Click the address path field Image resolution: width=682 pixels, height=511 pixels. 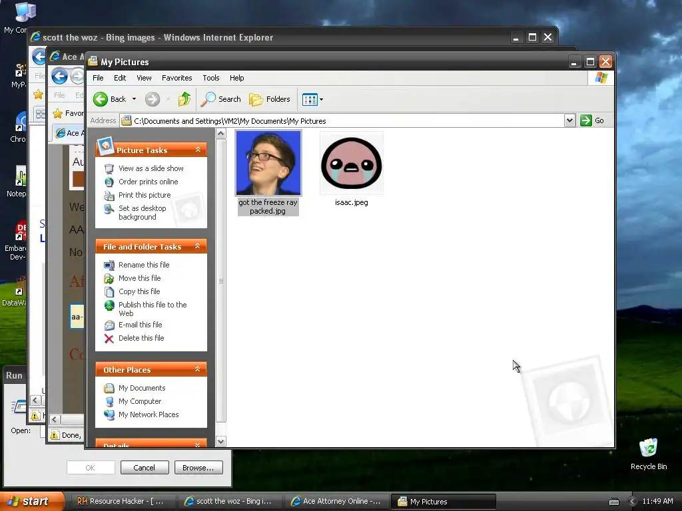[x=342, y=121]
